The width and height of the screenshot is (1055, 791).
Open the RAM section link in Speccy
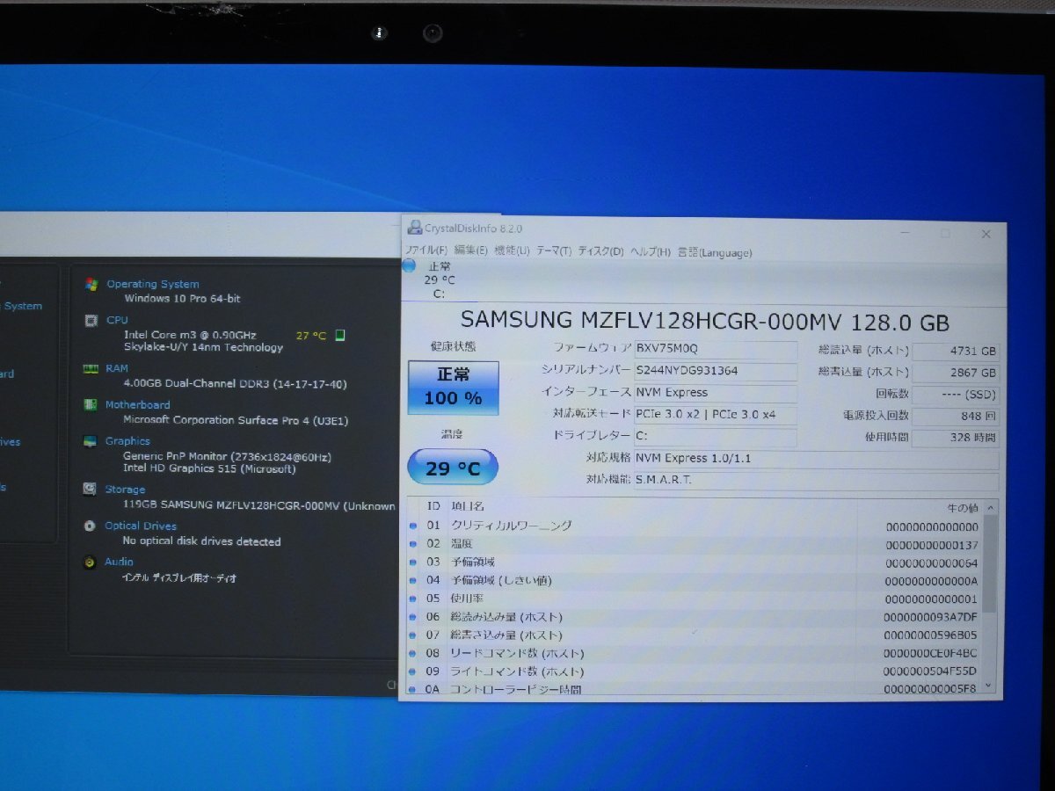(x=117, y=368)
